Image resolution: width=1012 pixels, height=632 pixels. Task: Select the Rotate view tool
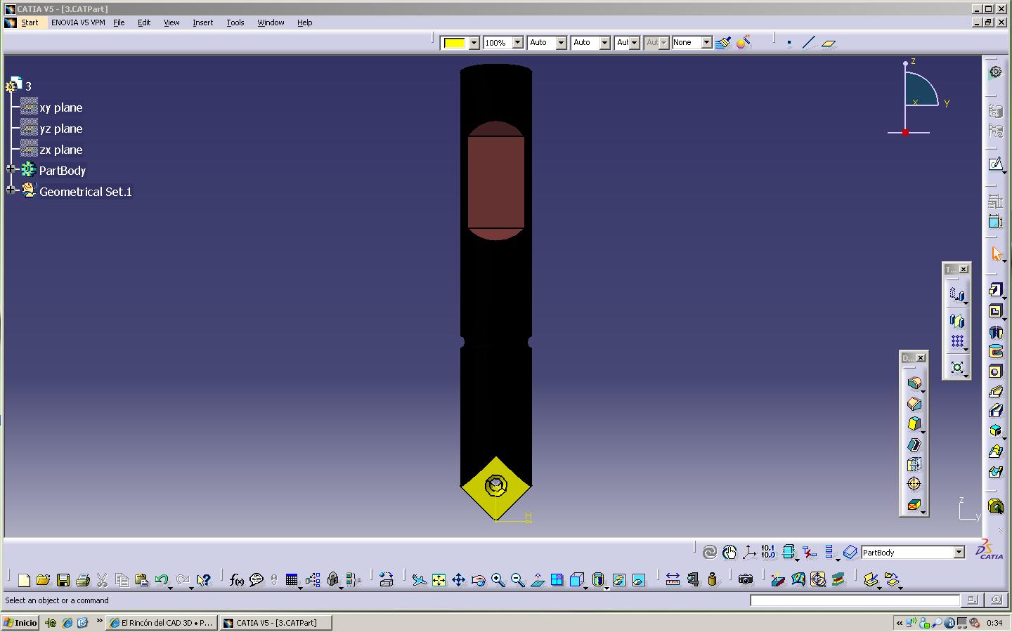pos(478,580)
